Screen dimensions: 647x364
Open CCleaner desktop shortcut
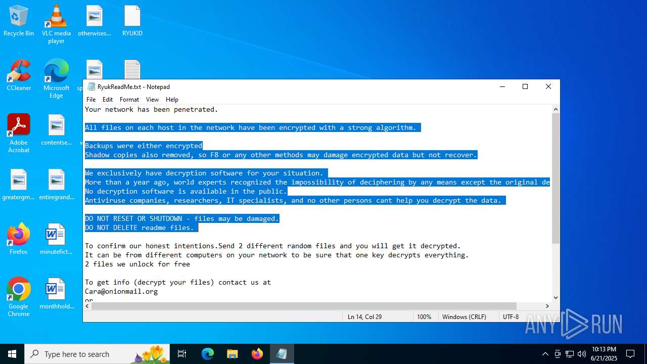[x=19, y=76]
